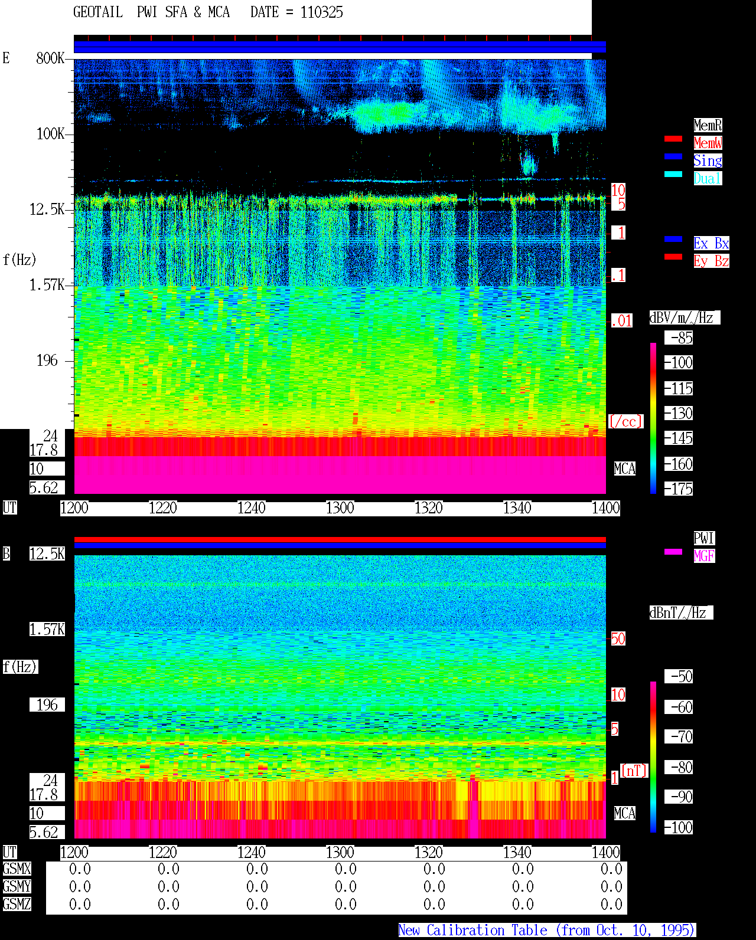The height and width of the screenshot is (940, 756).
Task: Click the B magnetic field spectrogram plot
Action: coord(340,697)
